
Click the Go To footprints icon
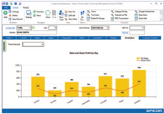pyautogui.click(x=82, y=13)
